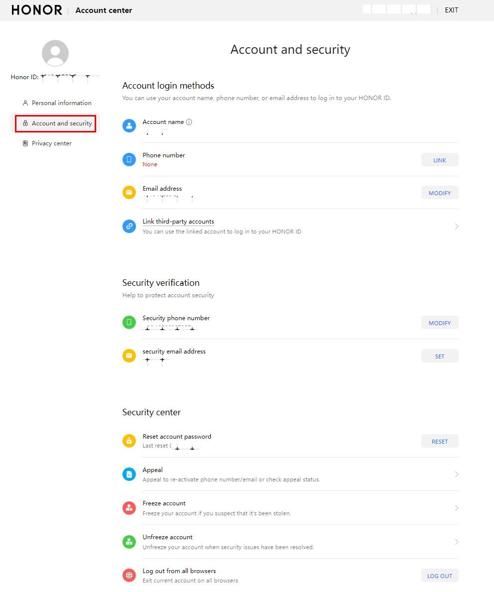Click the green Unfreeze account icon
The width and height of the screenshot is (494, 592).
tap(129, 541)
